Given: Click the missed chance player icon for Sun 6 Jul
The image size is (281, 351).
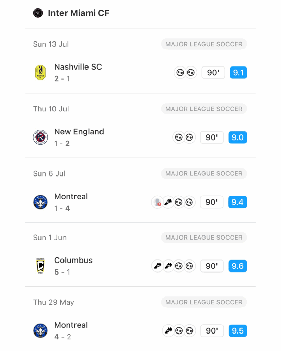Looking at the screenshot, I should pos(157,202).
